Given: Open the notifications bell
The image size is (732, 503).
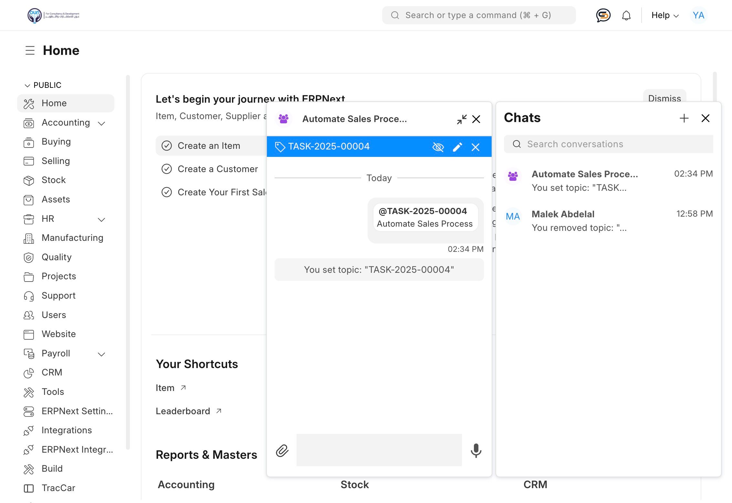Looking at the screenshot, I should click(626, 15).
